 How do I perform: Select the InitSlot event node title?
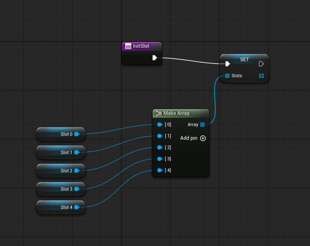click(141, 46)
